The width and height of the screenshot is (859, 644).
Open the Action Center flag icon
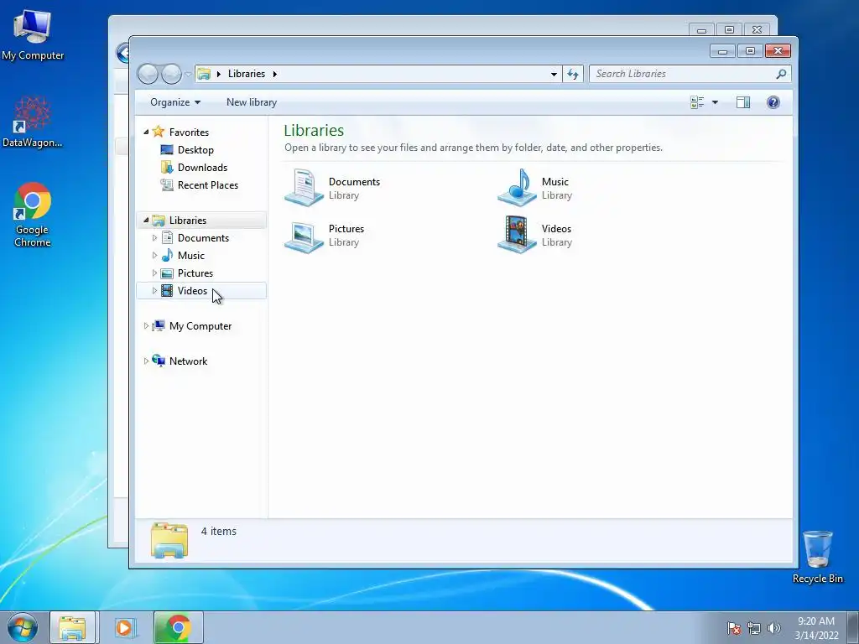733,628
